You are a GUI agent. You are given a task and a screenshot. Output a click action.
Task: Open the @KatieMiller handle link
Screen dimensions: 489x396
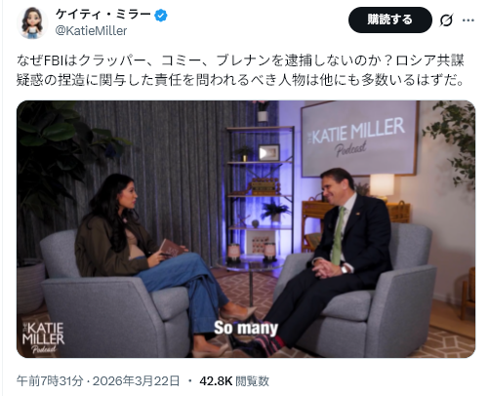pos(91,31)
